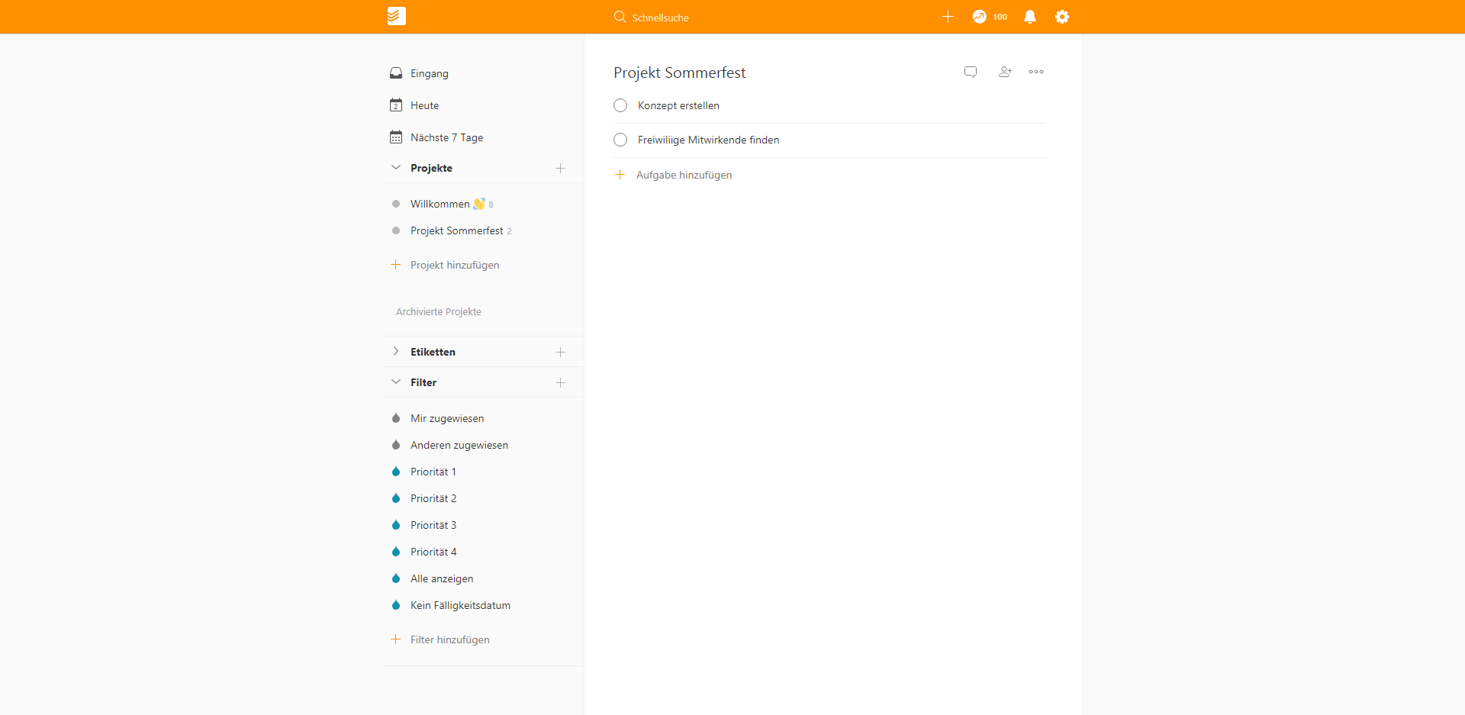Viewport: 1465px width, 715px height.
Task: Select Projekt Sommerfest in sidebar
Action: click(457, 230)
